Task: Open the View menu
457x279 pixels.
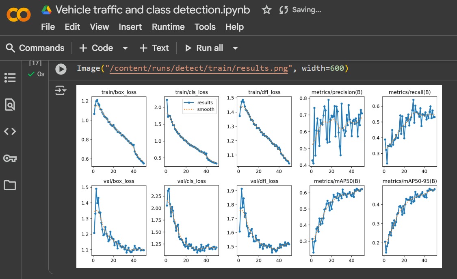Action: (100, 27)
